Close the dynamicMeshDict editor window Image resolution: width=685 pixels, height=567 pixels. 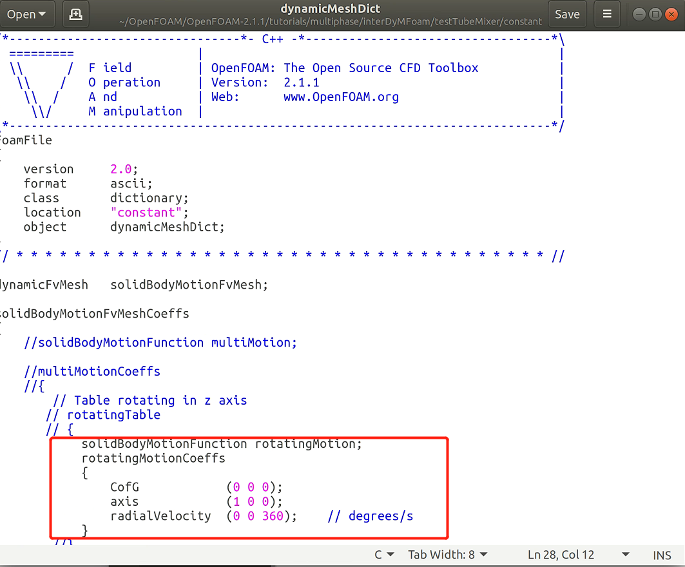(x=671, y=14)
